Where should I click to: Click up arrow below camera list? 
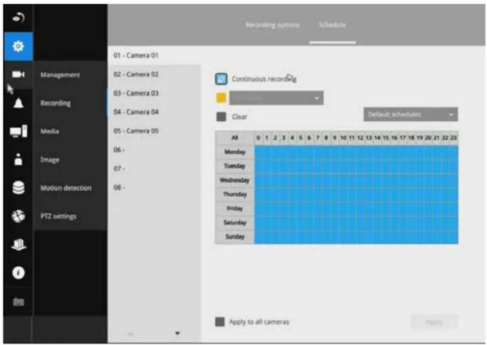(x=130, y=334)
